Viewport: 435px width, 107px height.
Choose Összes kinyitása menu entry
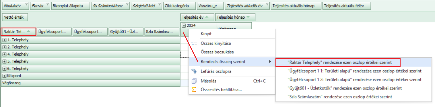[232, 43]
